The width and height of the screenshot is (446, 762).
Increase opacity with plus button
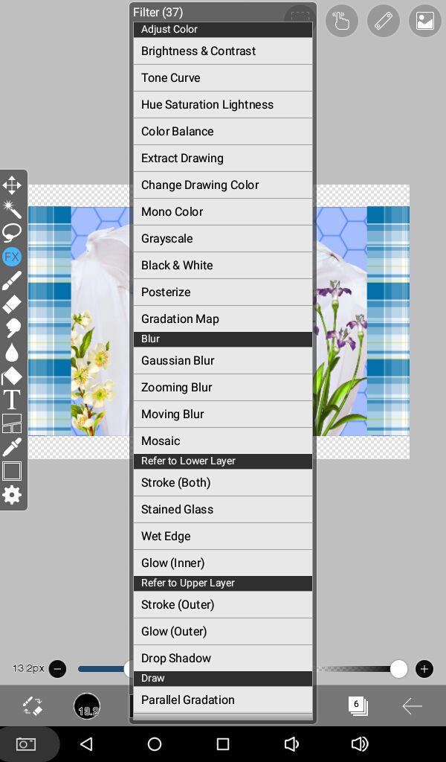click(x=424, y=669)
